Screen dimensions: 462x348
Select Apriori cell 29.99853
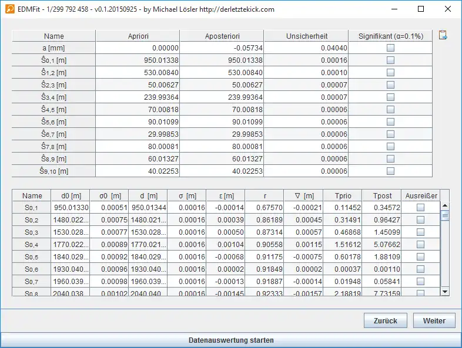(x=138, y=134)
